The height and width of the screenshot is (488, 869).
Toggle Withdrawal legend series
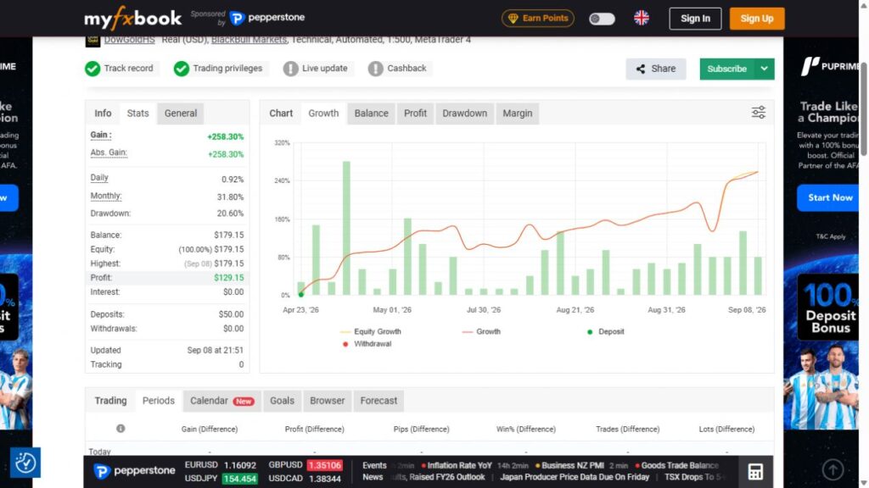pos(367,344)
